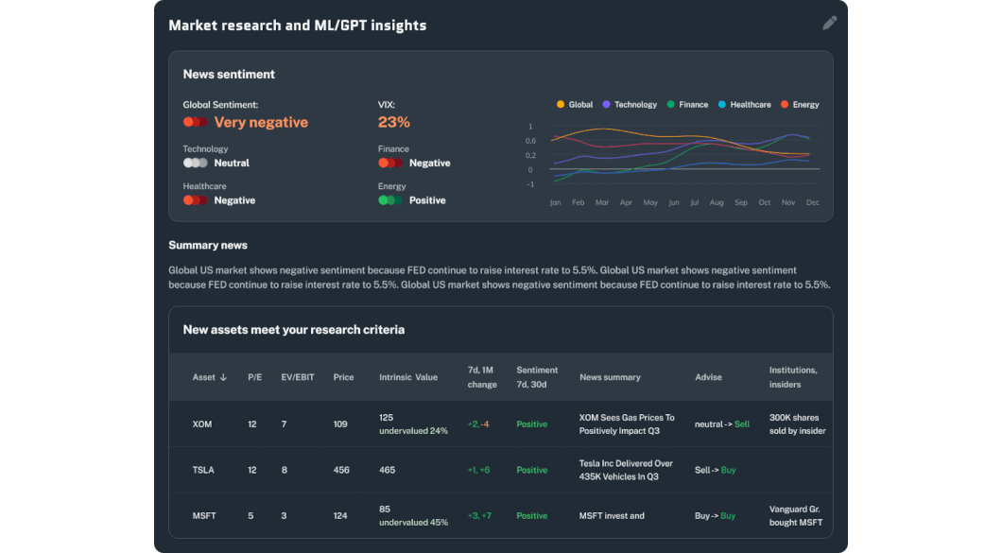Click the Finance legend marker above the chart
The image size is (1002, 553).
coord(671,104)
